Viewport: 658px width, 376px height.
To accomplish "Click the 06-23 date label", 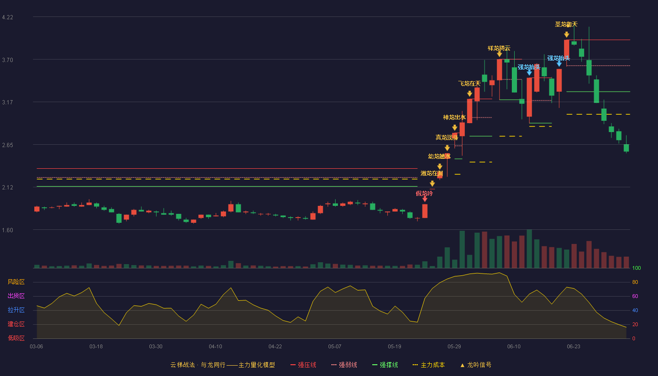I will tap(573, 346).
